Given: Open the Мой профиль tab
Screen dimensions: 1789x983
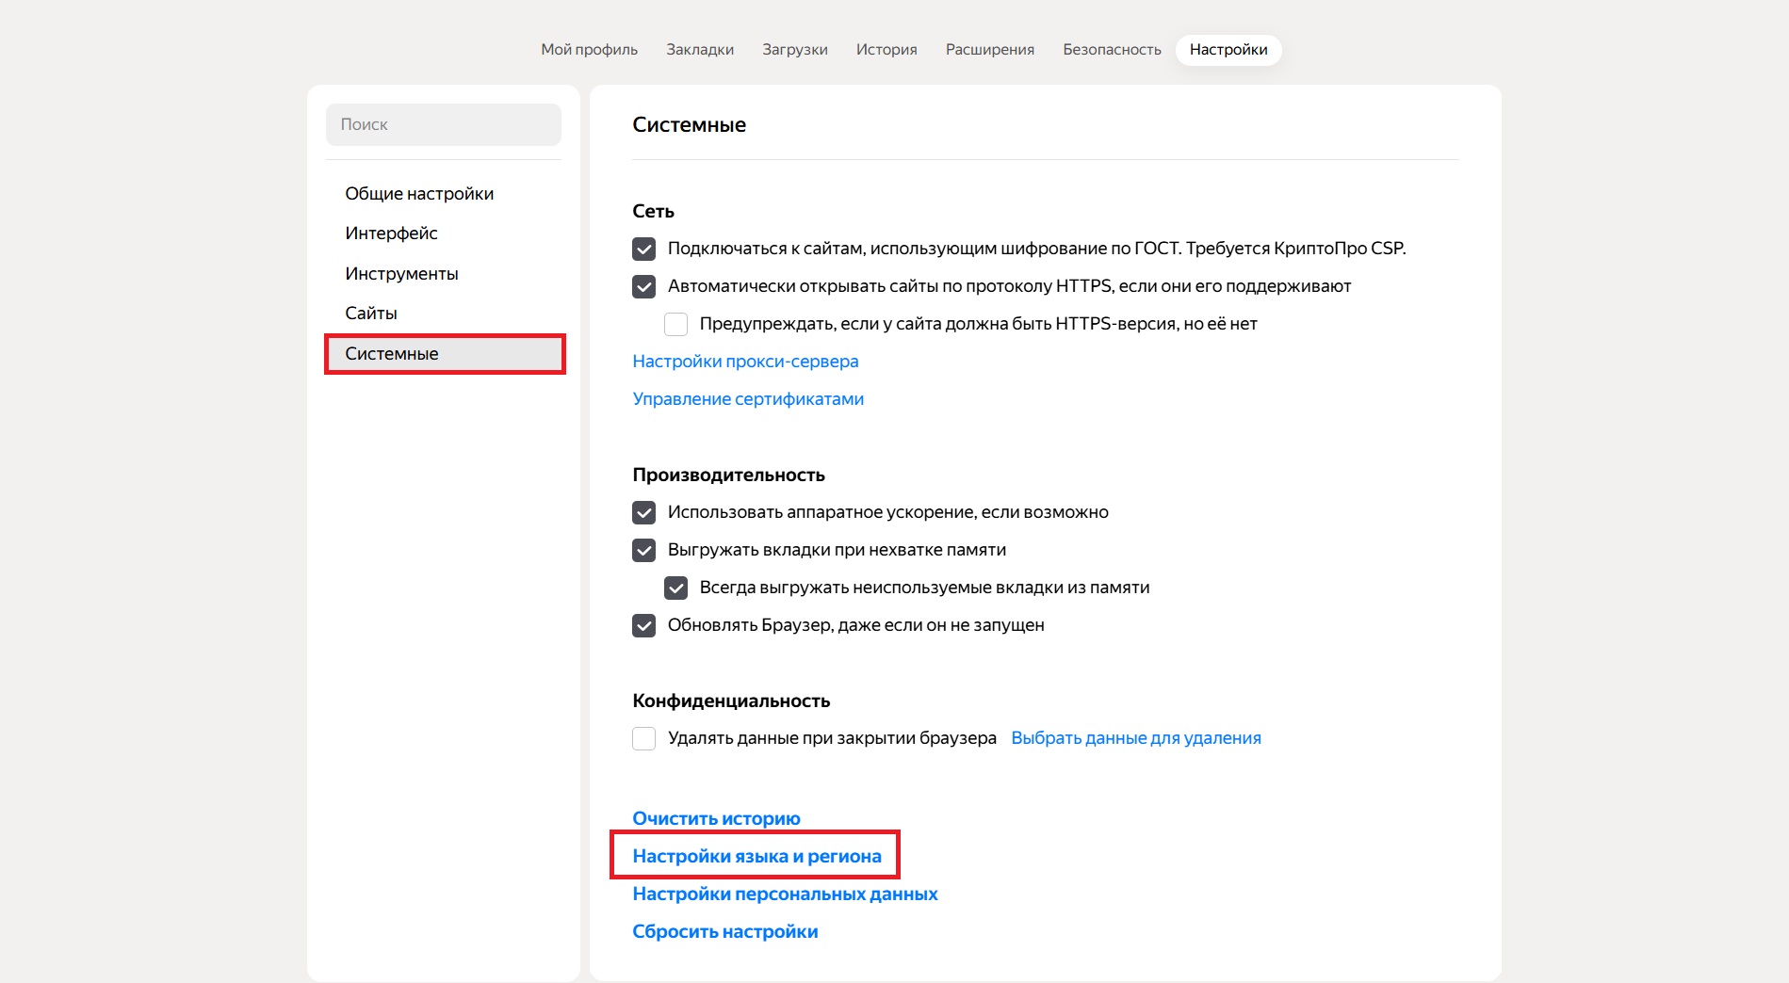Looking at the screenshot, I should coord(589,50).
